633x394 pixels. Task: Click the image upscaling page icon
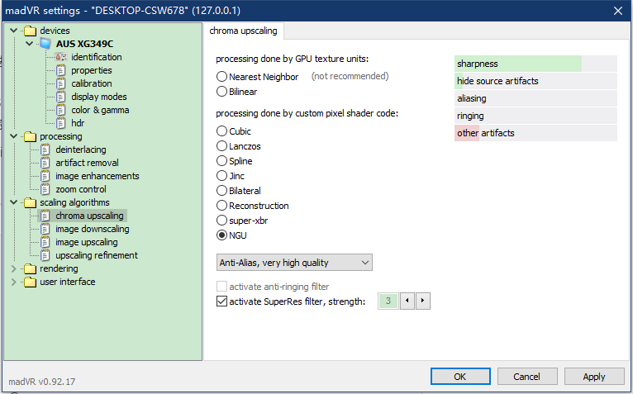(45, 242)
